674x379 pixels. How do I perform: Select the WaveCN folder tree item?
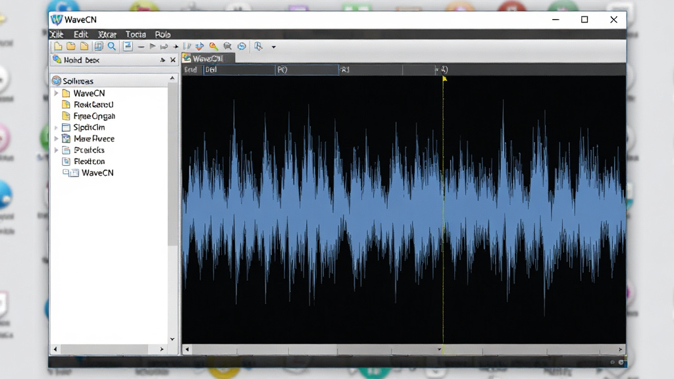click(89, 93)
